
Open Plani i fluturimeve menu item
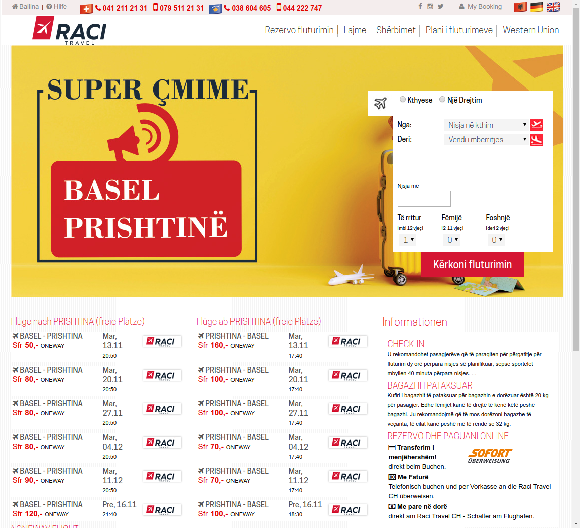coord(459,30)
